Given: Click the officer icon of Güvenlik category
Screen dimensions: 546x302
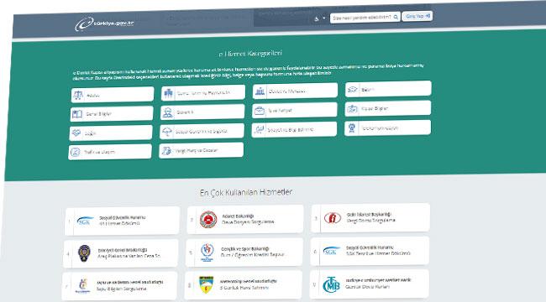Looking at the screenshot, I should (x=167, y=112).
